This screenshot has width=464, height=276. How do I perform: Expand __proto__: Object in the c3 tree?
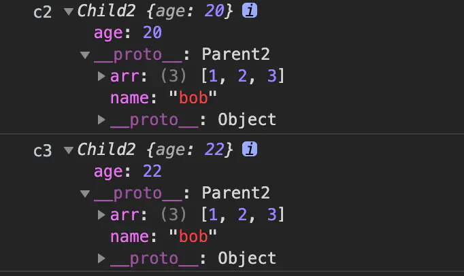pos(102,258)
